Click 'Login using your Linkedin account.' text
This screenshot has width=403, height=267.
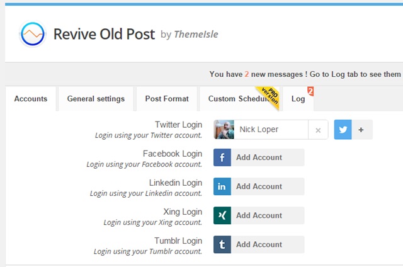tap(146, 193)
